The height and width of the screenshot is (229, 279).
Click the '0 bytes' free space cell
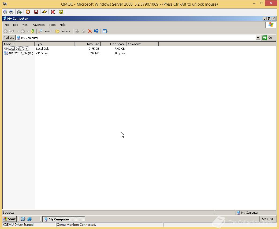[120, 53]
